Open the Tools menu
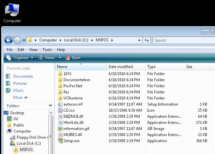The height and width of the screenshot is (154, 215). (47, 50)
